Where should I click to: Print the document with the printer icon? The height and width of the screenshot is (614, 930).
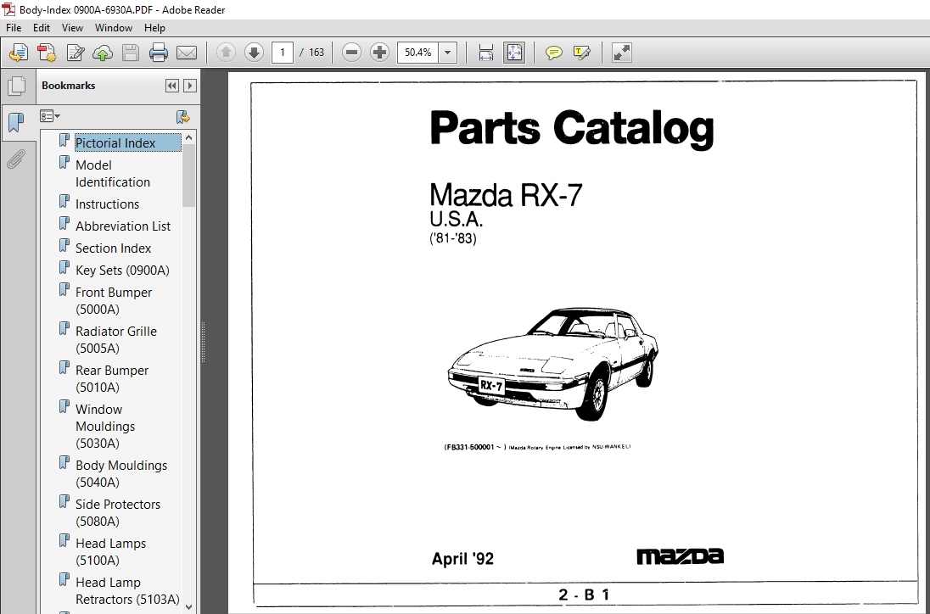(x=159, y=53)
